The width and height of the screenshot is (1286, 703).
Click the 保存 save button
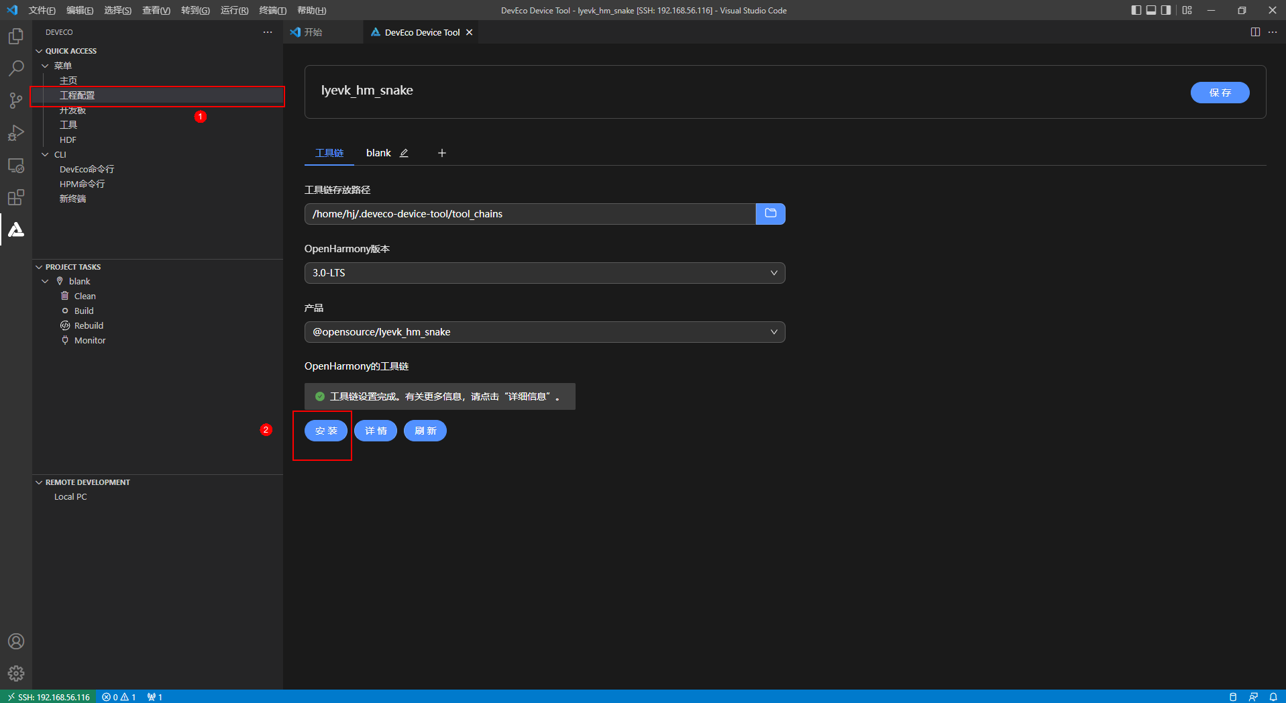[x=1220, y=93]
